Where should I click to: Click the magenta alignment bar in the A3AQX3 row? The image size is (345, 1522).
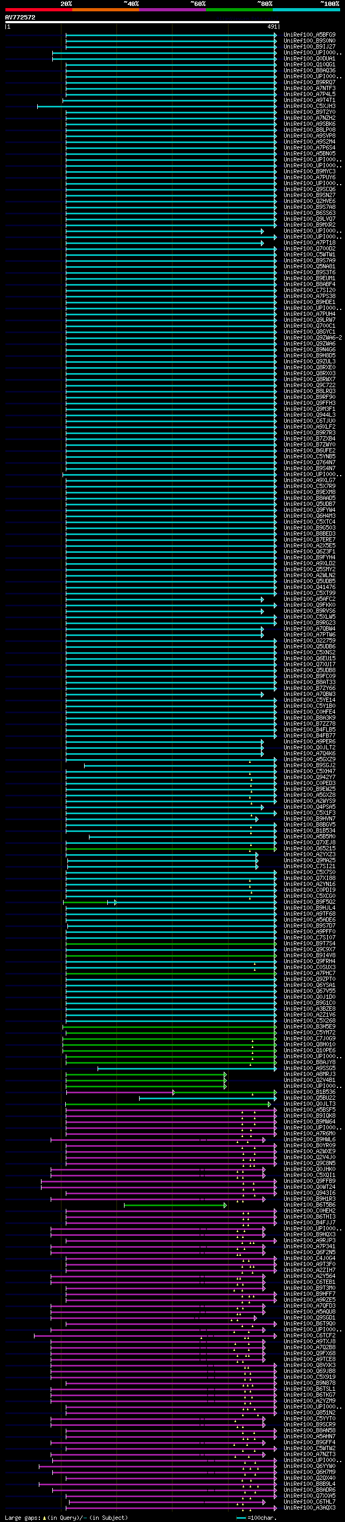pos(170,1508)
